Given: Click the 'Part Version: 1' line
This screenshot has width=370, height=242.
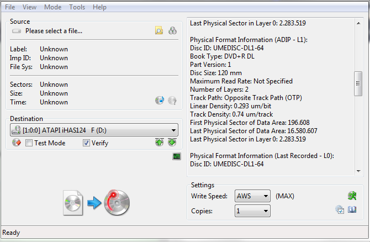Looking at the screenshot, I should (x=210, y=65).
